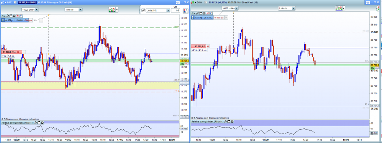Close the DOW 25 779,2 position label
Screen dimensions: 382x143
(x=208, y=46)
